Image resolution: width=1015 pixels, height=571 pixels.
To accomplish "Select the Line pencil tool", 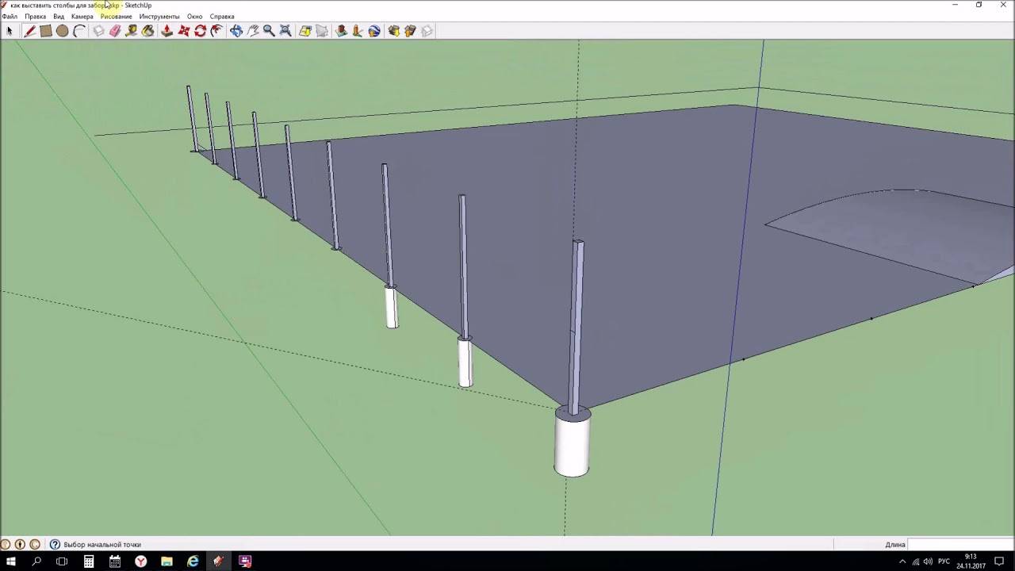I will click(29, 31).
